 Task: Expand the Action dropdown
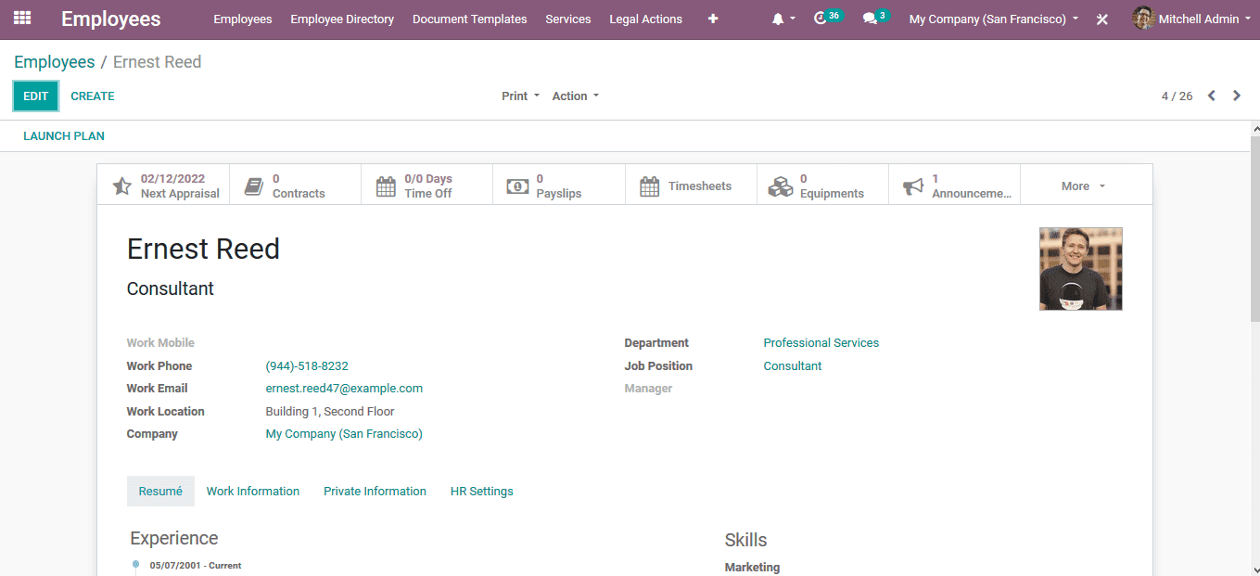pyautogui.click(x=575, y=96)
